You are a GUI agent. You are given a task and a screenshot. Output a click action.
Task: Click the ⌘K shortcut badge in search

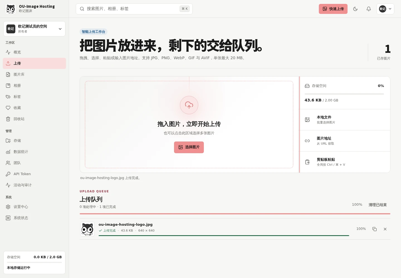185,9
